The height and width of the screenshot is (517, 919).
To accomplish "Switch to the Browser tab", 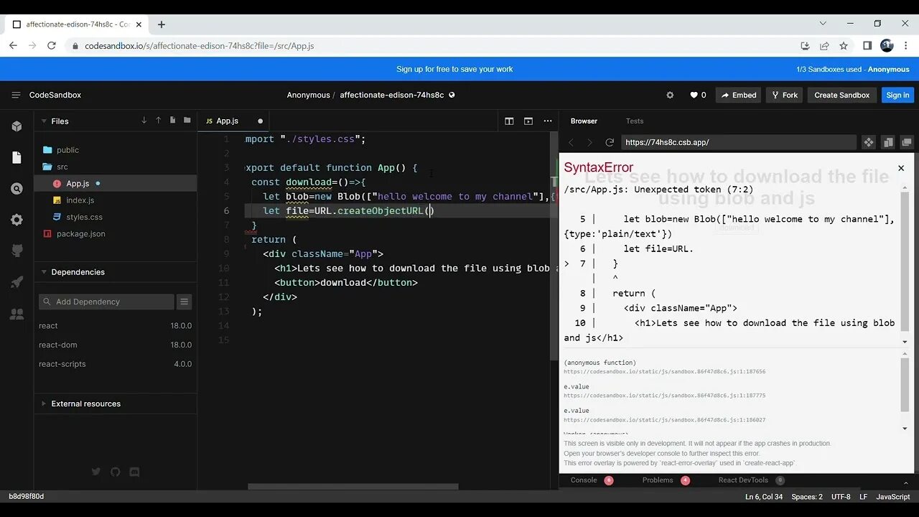I will click(584, 121).
